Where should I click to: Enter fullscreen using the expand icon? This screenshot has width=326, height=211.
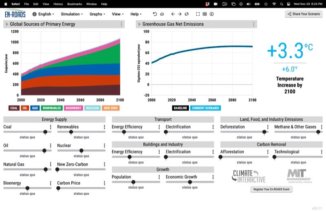pos(198,14)
